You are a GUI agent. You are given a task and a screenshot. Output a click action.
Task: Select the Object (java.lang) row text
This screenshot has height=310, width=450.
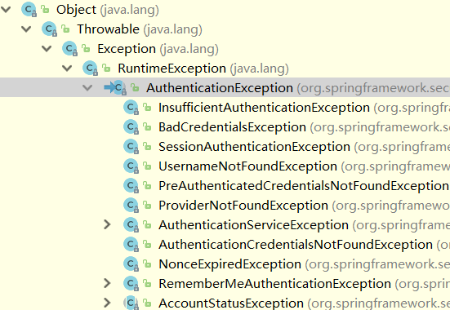(x=108, y=10)
